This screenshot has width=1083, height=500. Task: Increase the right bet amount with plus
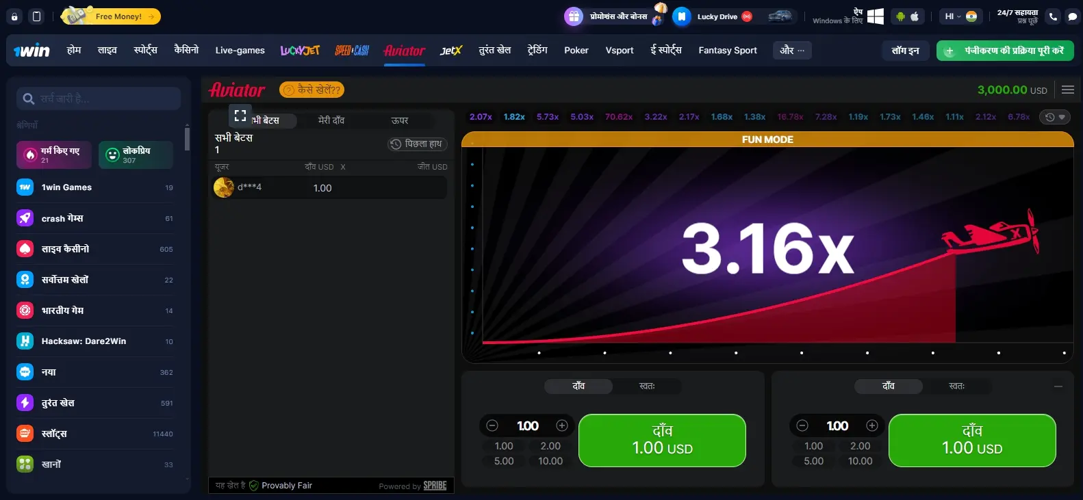click(x=872, y=425)
